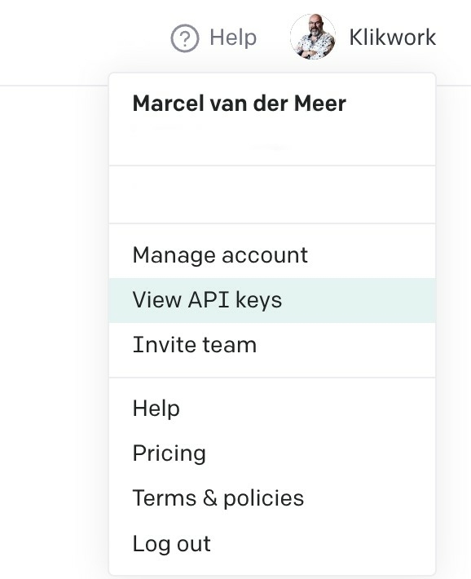This screenshot has width=471, height=579.
Task: Click the account name Klikwork text
Action: [x=393, y=38]
